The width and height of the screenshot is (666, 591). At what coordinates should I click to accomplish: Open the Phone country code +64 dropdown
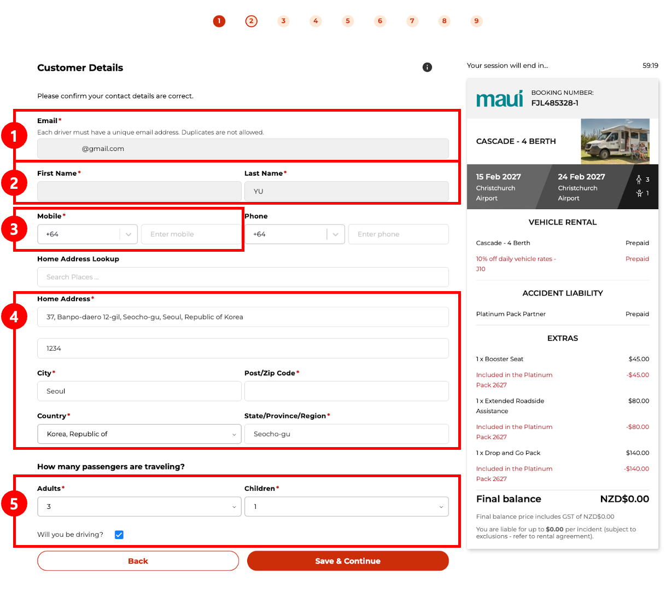coord(295,234)
